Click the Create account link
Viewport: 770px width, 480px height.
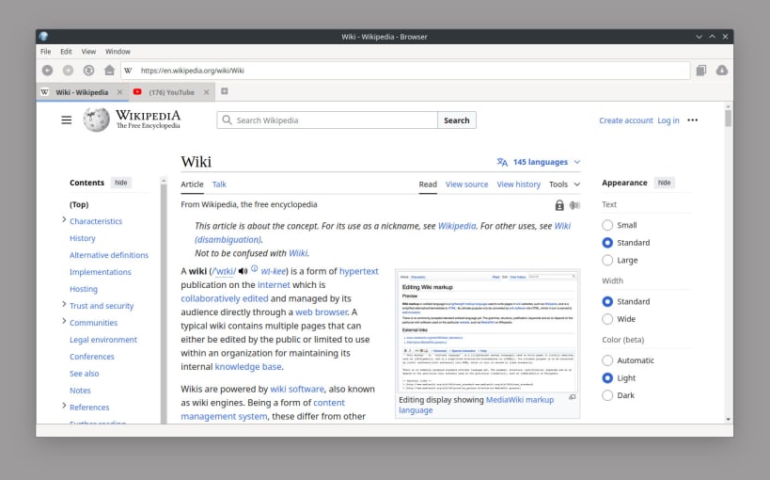pos(625,120)
